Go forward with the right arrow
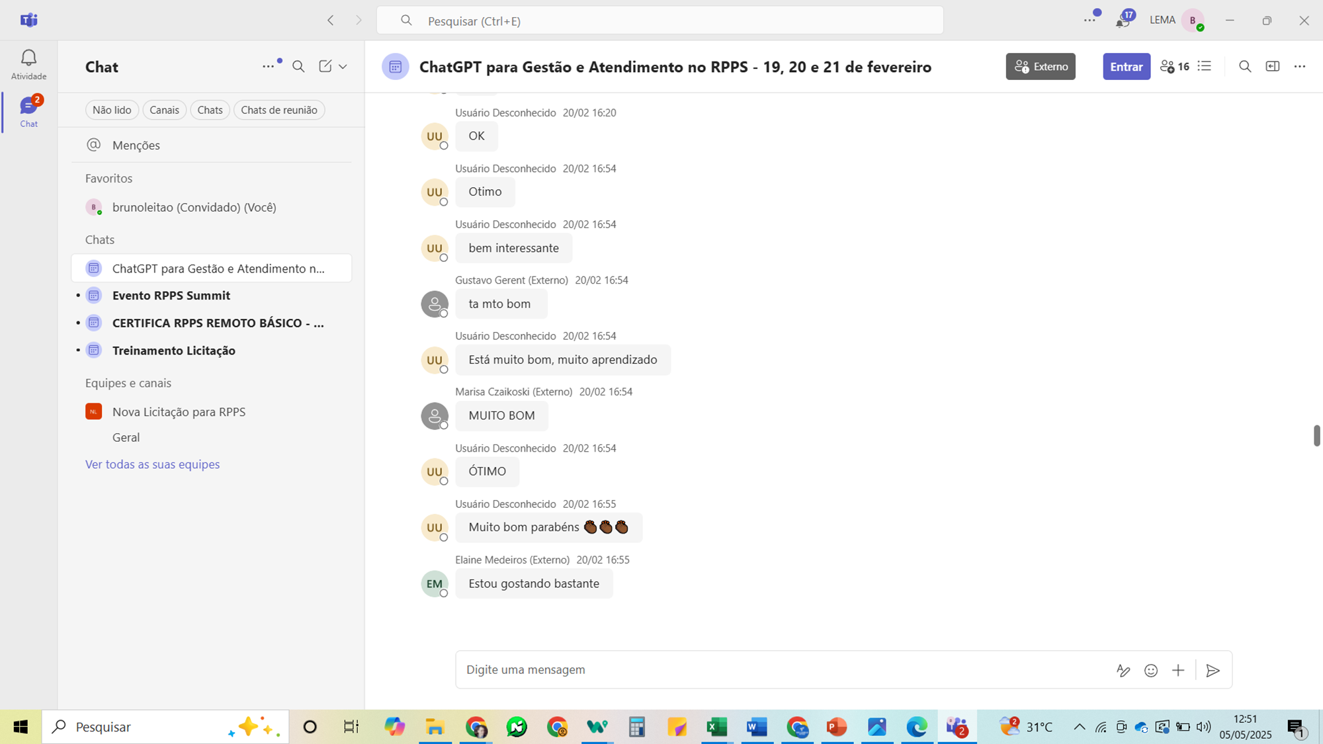The width and height of the screenshot is (1323, 744). click(359, 21)
